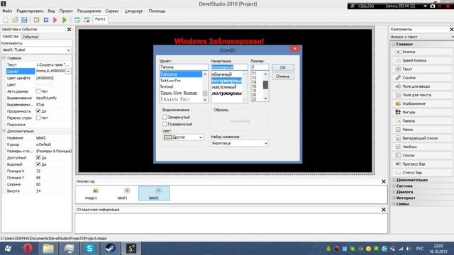Click the Remove form toolbar icon
Image resolution: width=454 pixels, height=255 pixels.
coord(87,20)
